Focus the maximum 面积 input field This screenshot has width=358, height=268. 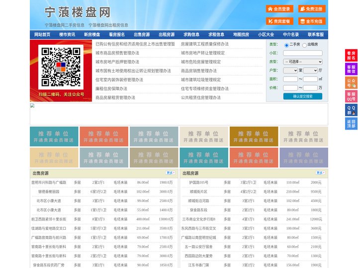310,79
